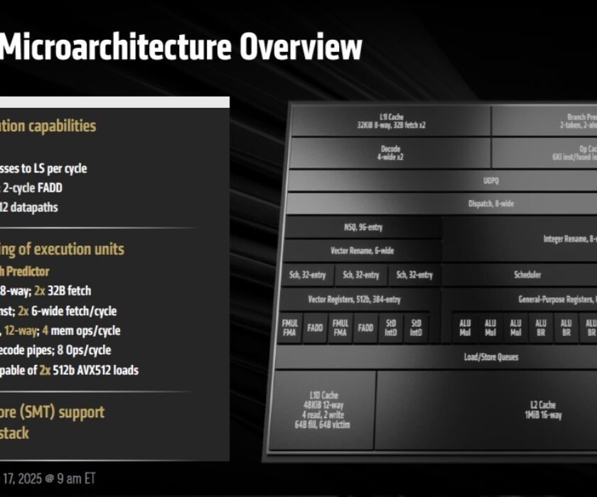Screen dimensions: 597x497
Task: Click the "Microarchitecture Overview" slide title
Action: [x=181, y=46]
